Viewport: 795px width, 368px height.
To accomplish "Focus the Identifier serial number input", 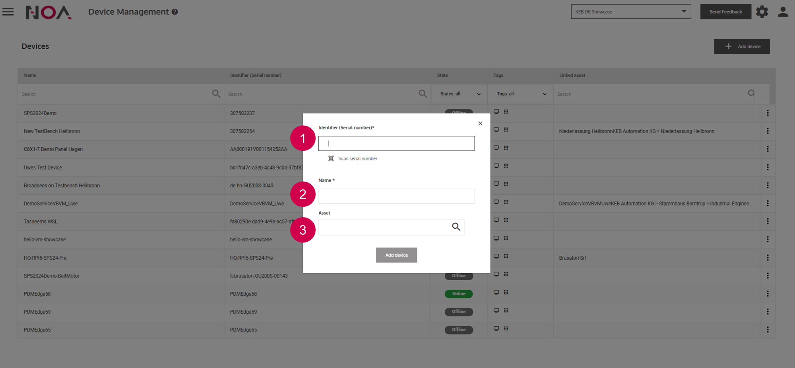I will coord(396,143).
